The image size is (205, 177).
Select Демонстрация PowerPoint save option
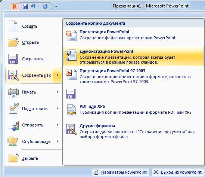click(x=133, y=57)
